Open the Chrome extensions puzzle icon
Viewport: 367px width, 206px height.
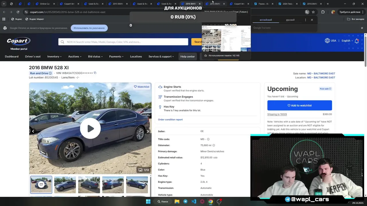click(323, 12)
